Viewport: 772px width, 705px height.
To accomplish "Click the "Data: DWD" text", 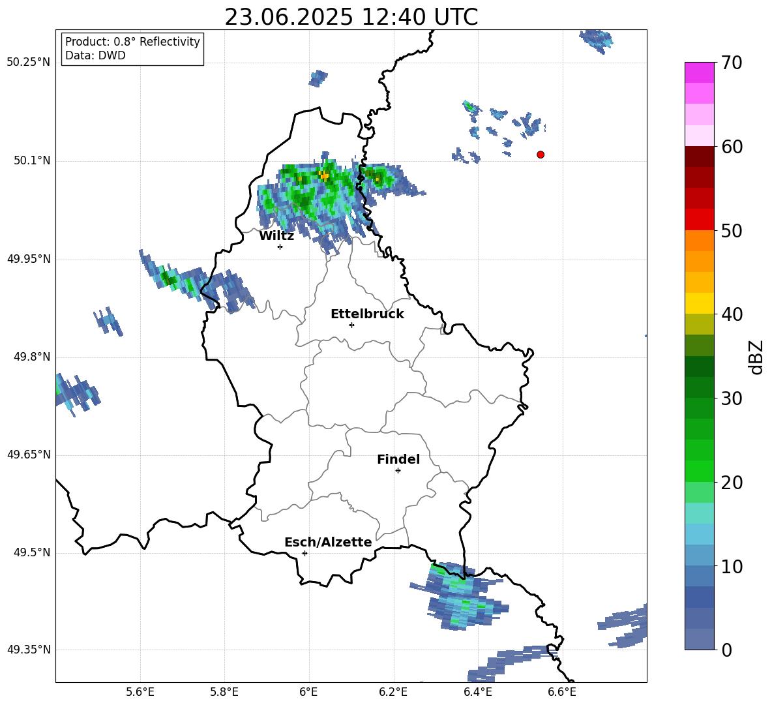I will pos(95,55).
